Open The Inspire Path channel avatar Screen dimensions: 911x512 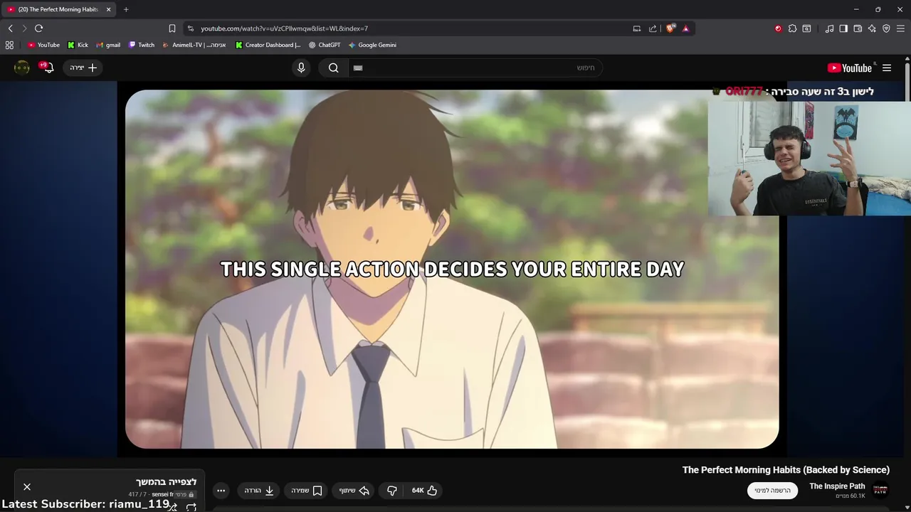pos(880,490)
